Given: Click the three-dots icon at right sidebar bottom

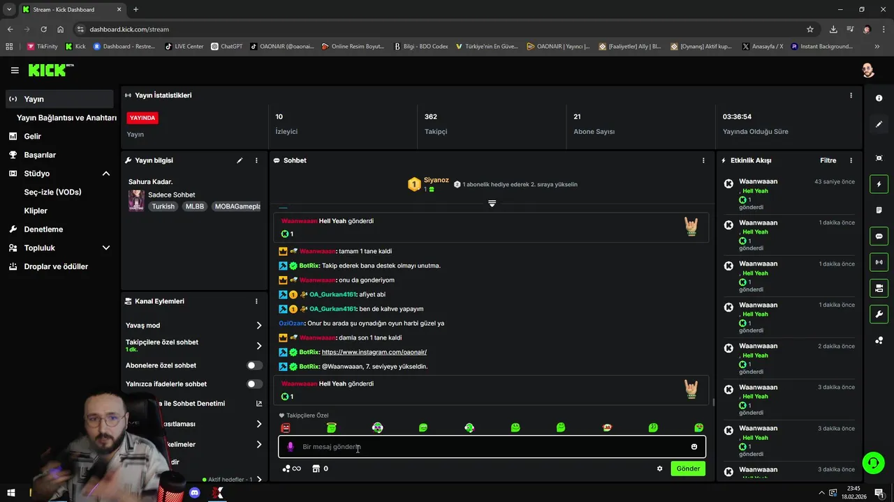Looking at the screenshot, I should (x=879, y=340).
